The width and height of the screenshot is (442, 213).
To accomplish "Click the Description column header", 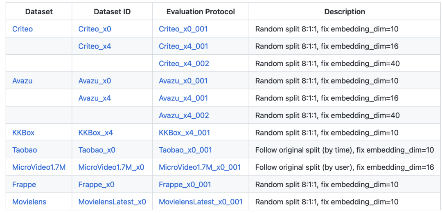I will (x=345, y=12).
